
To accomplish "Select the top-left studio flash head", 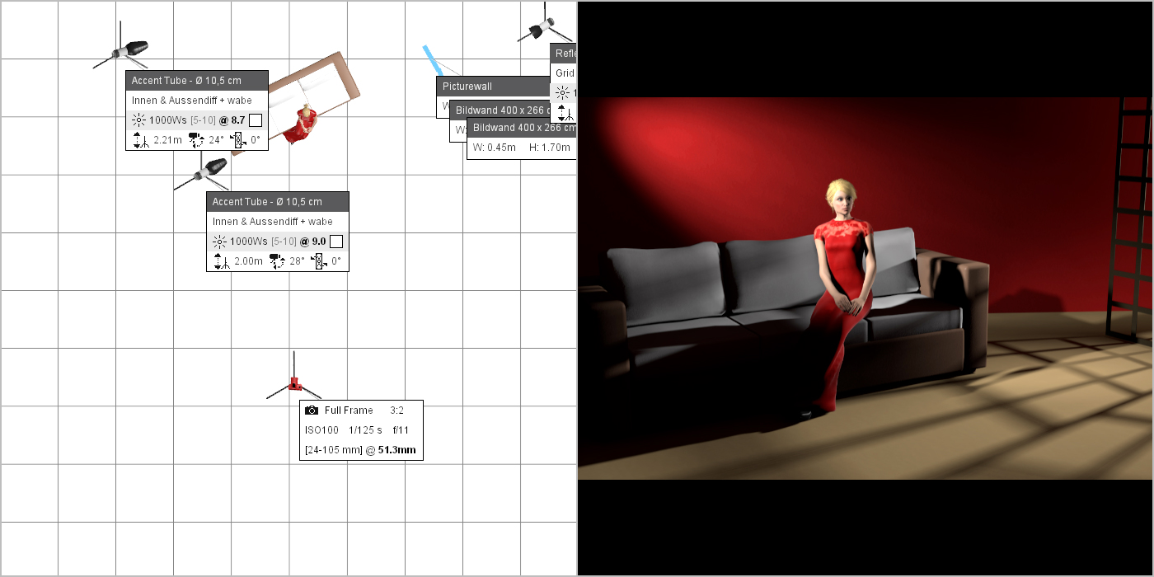I will pyautogui.click(x=131, y=49).
